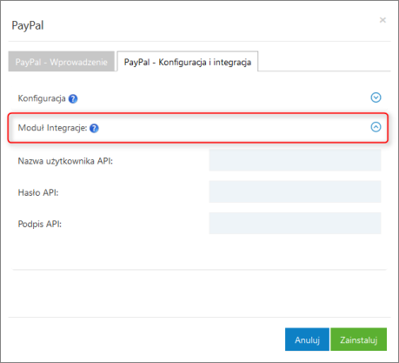Click the Nazwa użytkownika API label
Viewport: 399px width, 363px height.
tap(65, 161)
